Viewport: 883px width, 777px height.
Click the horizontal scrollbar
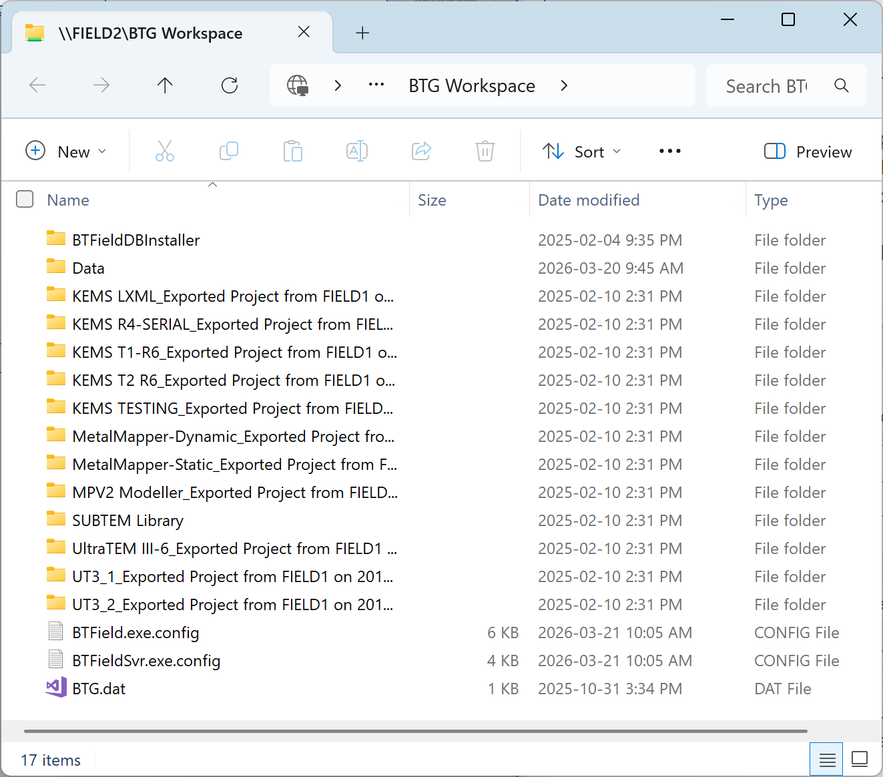tap(415, 731)
